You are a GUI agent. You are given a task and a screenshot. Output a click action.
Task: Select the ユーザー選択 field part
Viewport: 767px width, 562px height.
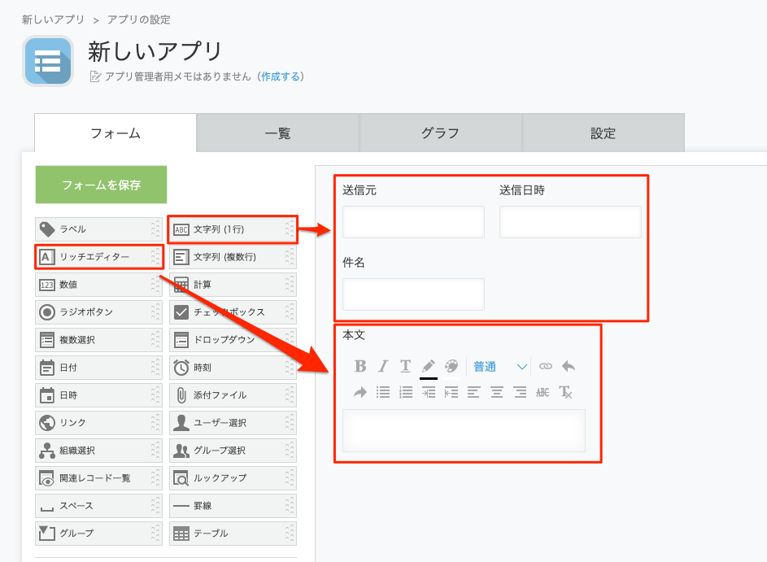click(233, 423)
